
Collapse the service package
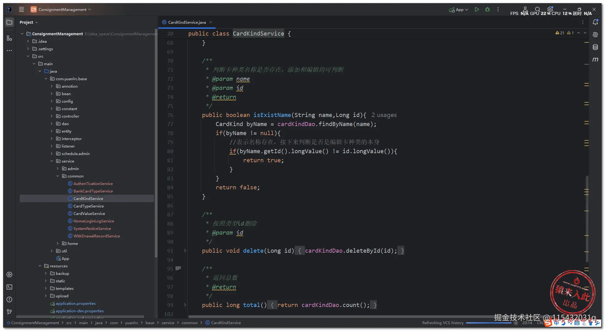coord(52,161)
